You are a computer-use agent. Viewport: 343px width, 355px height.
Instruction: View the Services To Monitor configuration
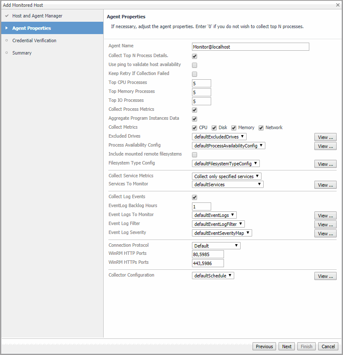(325, 185)
